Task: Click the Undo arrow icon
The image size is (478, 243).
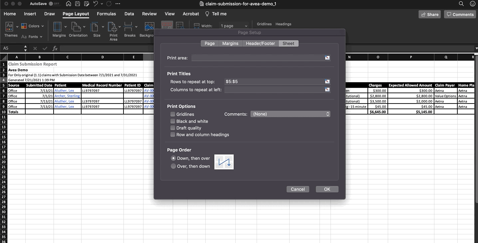Action: [x=96, y=4]
